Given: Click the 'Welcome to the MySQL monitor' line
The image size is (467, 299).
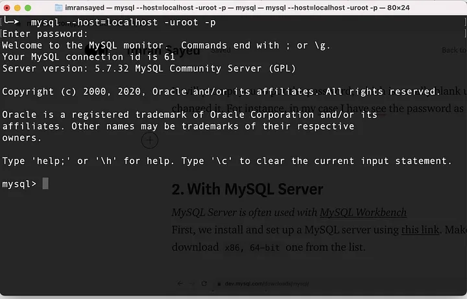Looking at the screenshot, I should [166, 45].
